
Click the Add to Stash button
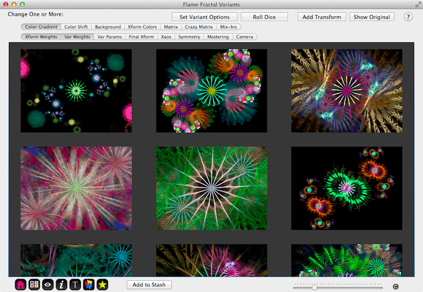[149, 285]
